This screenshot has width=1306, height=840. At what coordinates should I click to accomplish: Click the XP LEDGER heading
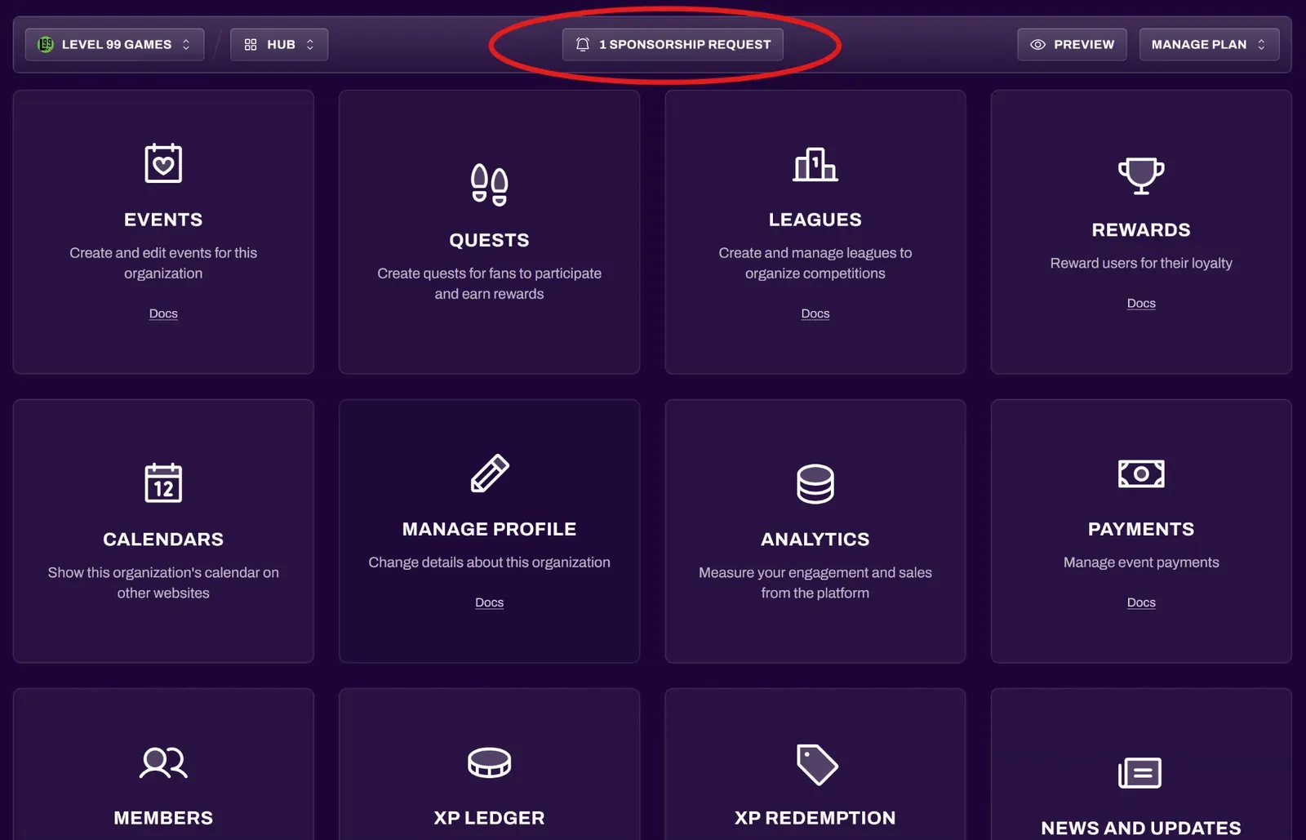489,818
